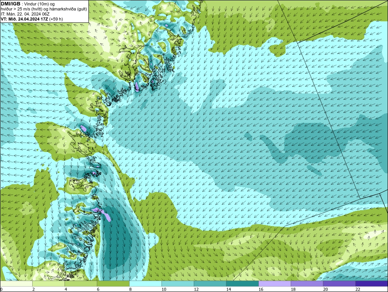Click the 20–22 m/s violet legend swatch
Image resolution: width=388 pixels, height=292 pixels.
pos(339,283)
